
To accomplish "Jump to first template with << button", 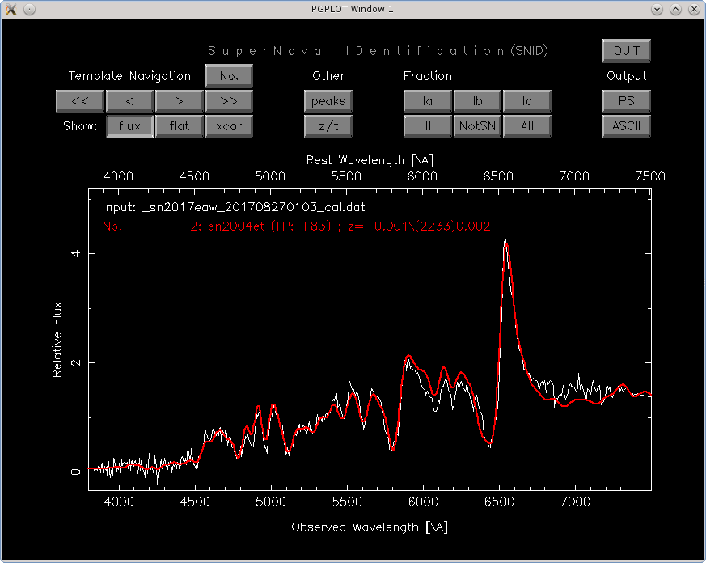I will [79, 101].
